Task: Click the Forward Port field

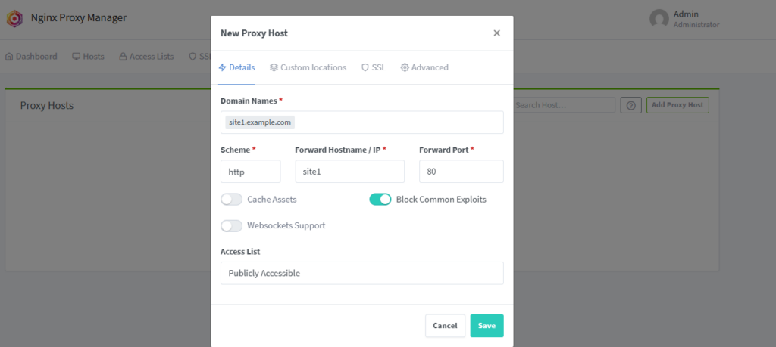Action: (x=462, y=172)
